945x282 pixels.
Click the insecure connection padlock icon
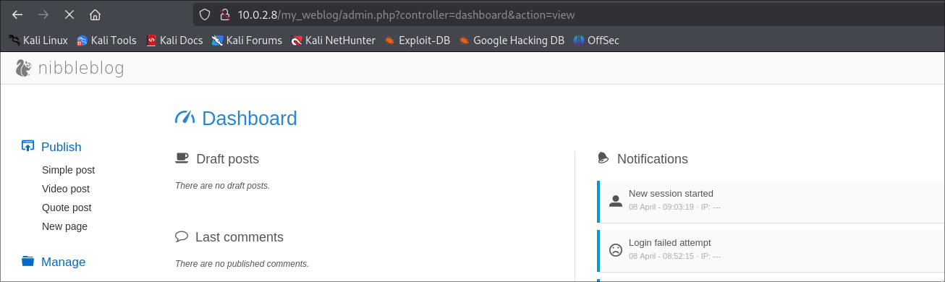tap(224, 14)
